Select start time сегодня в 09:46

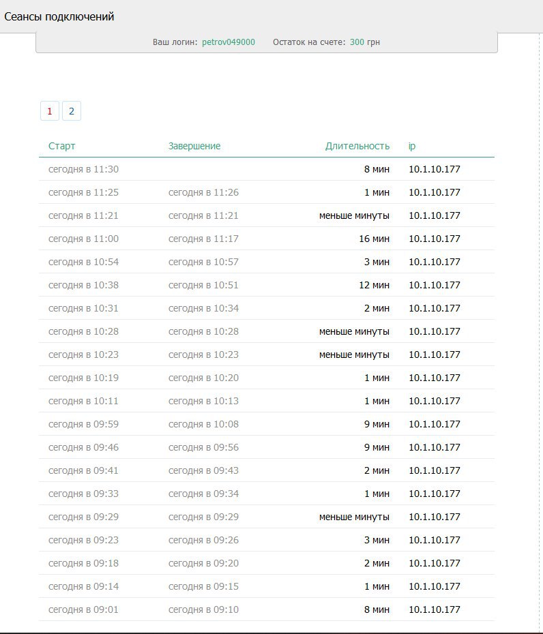tap(83, 448)
